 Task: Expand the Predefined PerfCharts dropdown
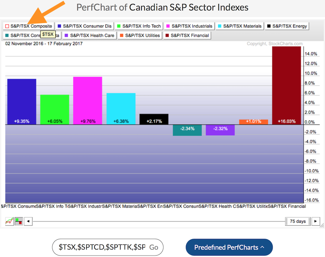[229, 247]
